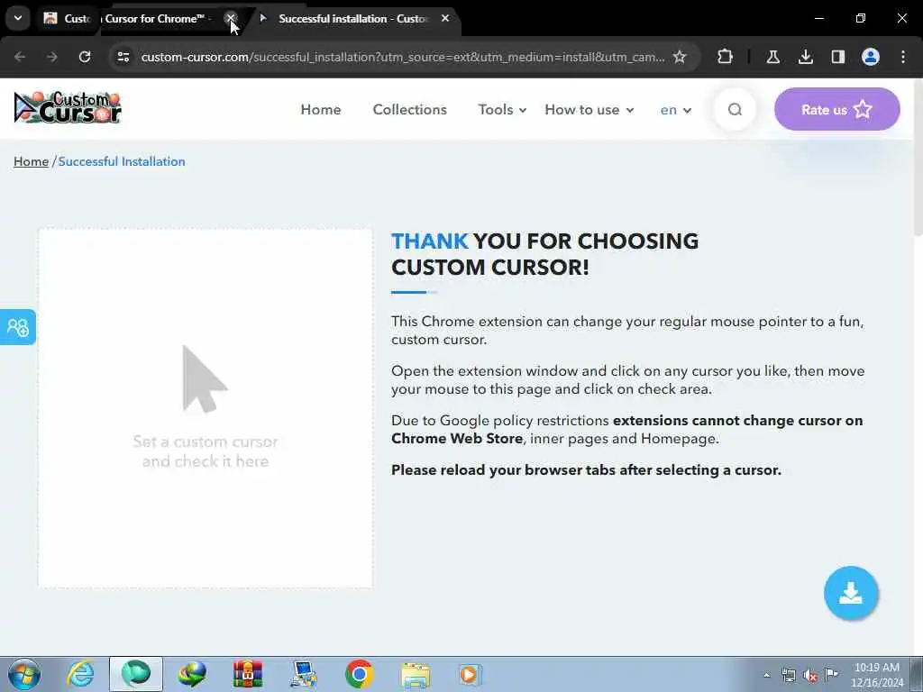Viewport: 923px width, 692px height.
Task: Expand the Tools dropdown menu
Action: pyautogui.click(x=502, y=110)
